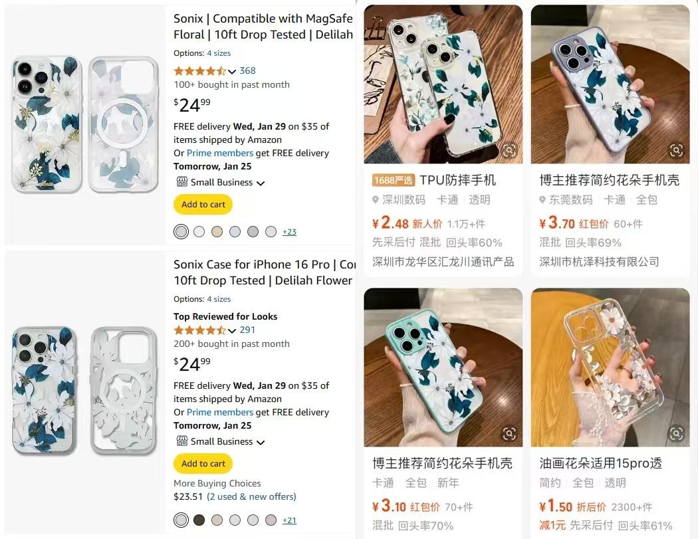Click the location pin beside 深圳数码
Screen dimensions: 698x539
click(x=376, y=200)
